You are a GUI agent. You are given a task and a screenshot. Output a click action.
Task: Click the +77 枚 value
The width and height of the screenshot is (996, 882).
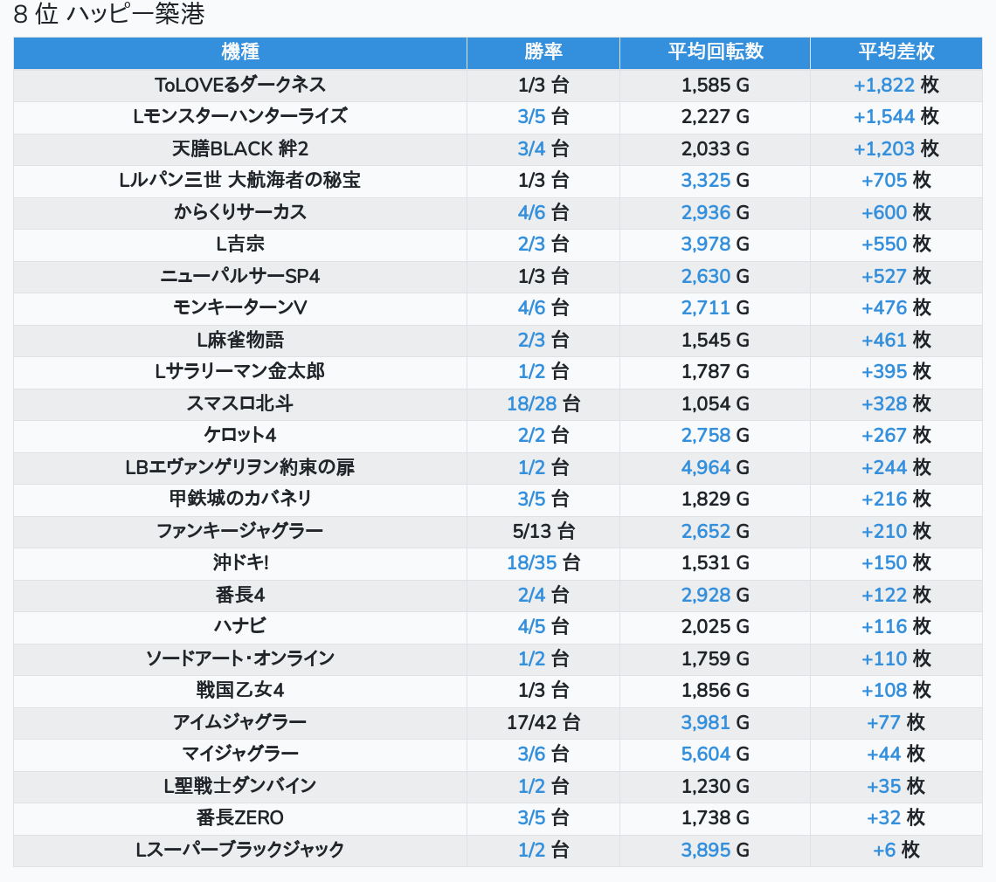(896, 722)
